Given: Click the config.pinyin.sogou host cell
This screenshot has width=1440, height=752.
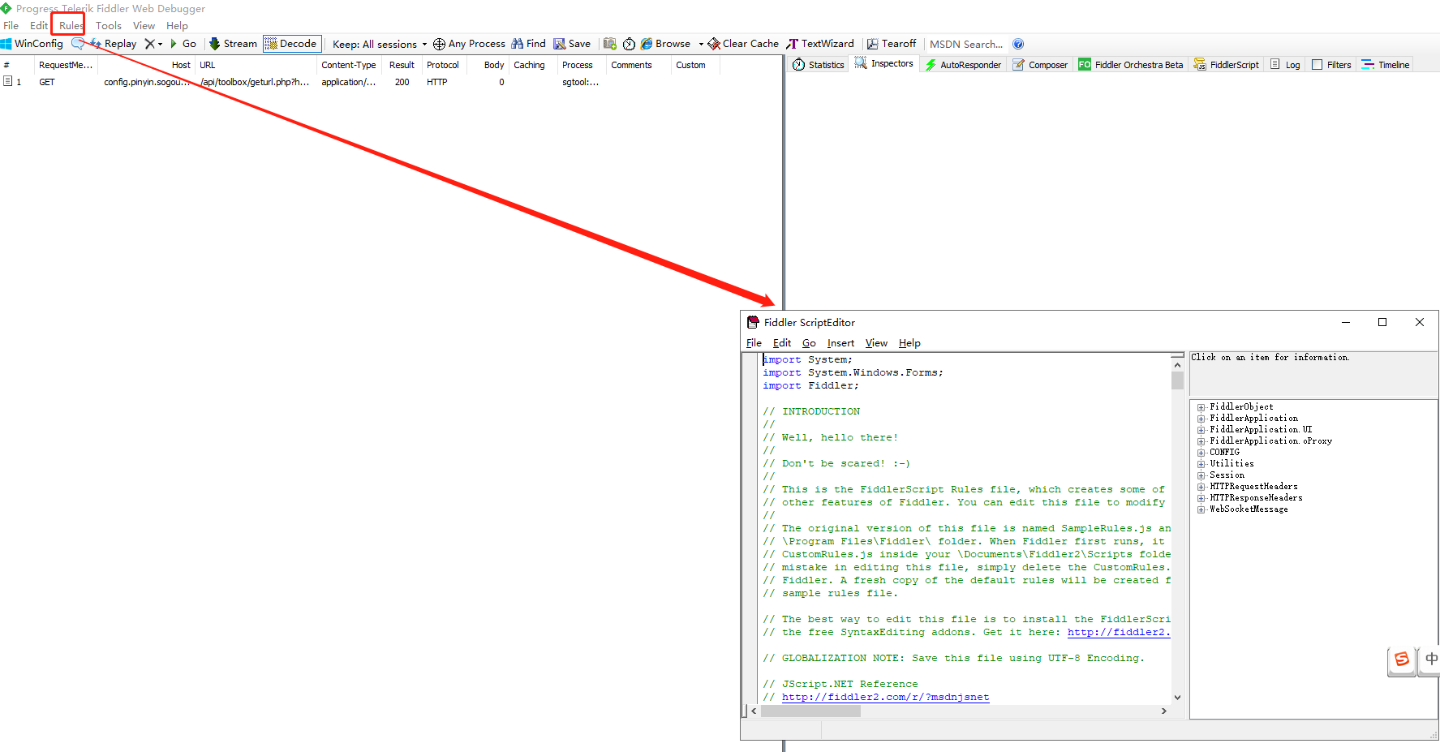Looking at the screenshot, I should [x=148, y=82].
